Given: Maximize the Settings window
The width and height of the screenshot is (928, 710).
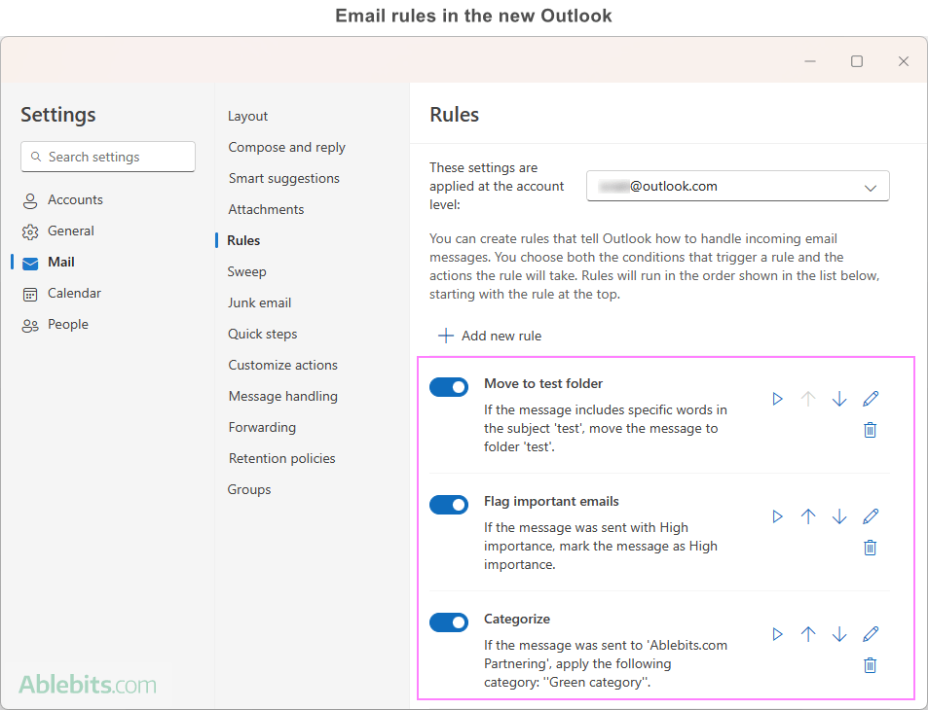Looking at the screenshot, I should pyautogui.click(x=856, y=61).
